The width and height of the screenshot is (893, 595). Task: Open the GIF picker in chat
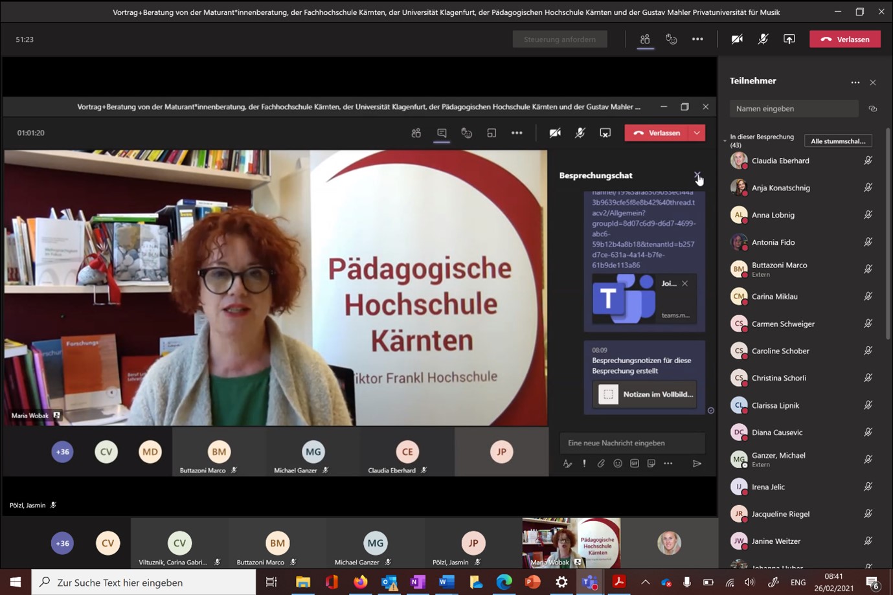tap(635, 464)
